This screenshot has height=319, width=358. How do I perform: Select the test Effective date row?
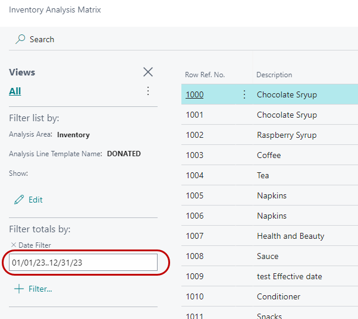[289, 276]
